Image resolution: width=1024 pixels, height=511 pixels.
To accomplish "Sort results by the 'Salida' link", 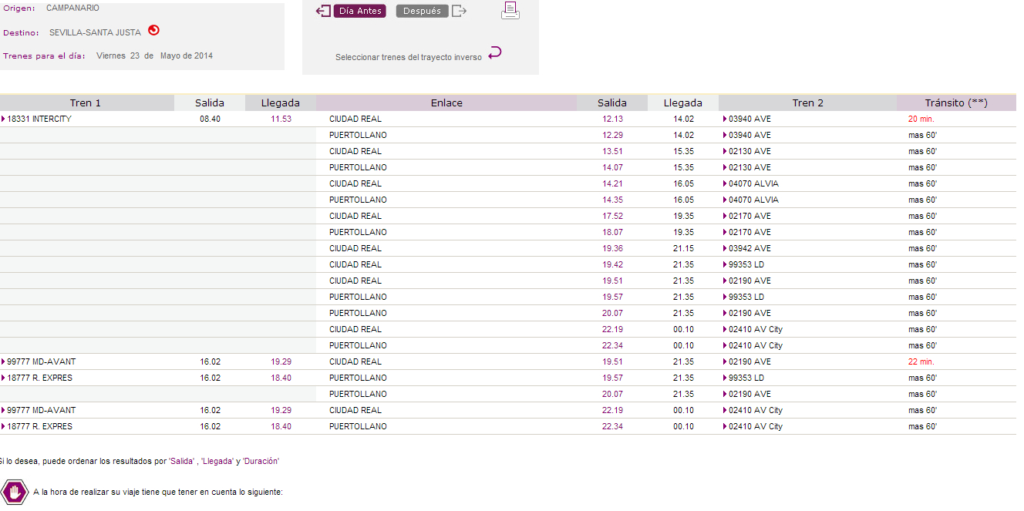I will pyautogui.click(x=181, y=461).
